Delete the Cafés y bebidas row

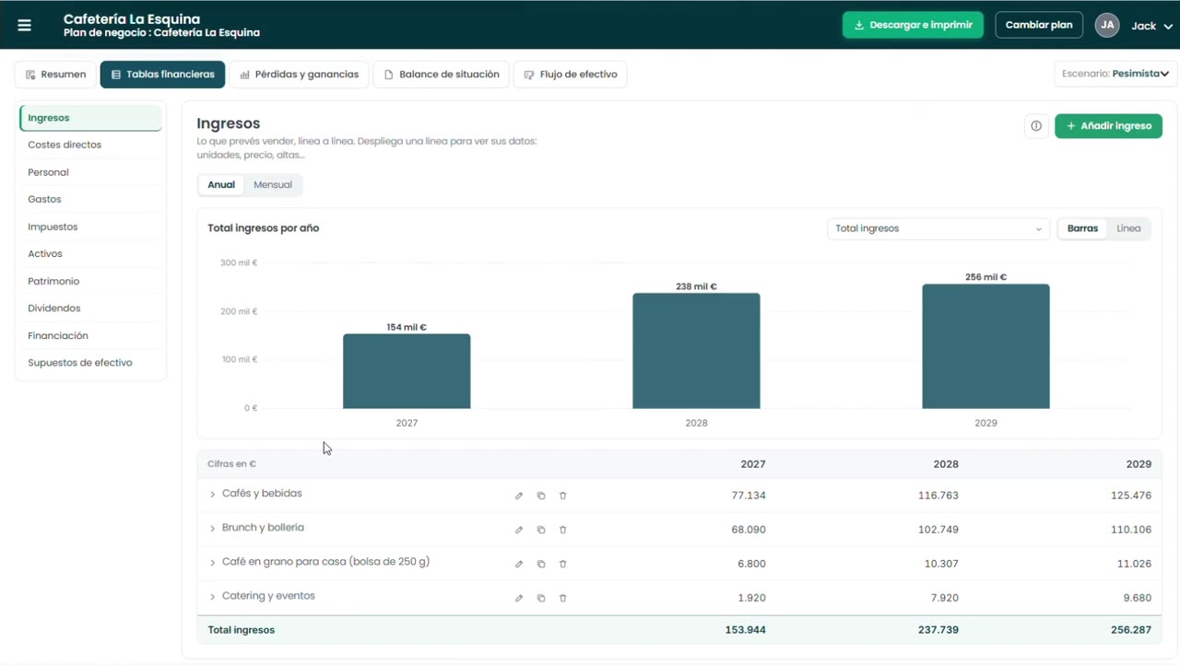click(x=563, y=496)
